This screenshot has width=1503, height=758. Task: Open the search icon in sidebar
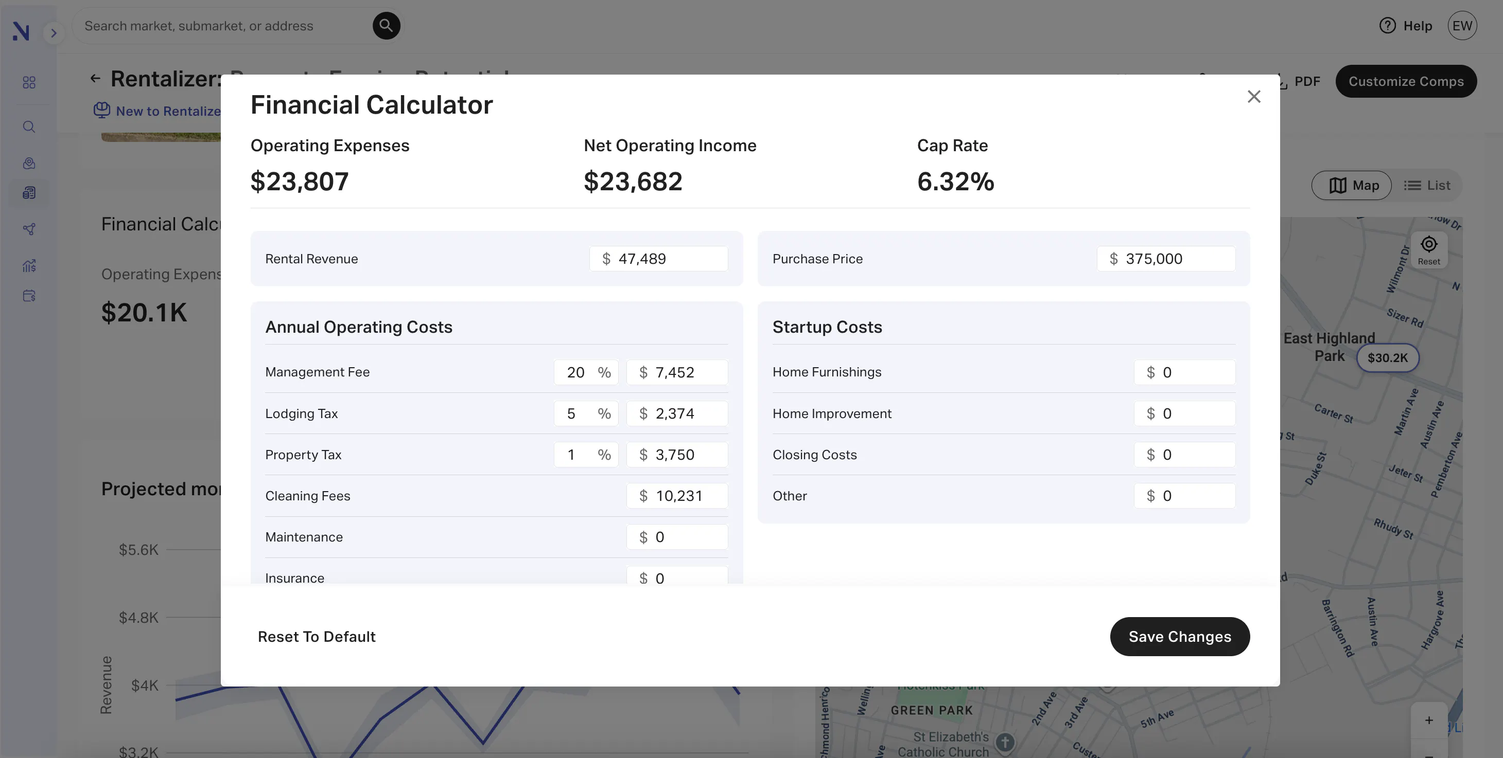click(29, 127)
